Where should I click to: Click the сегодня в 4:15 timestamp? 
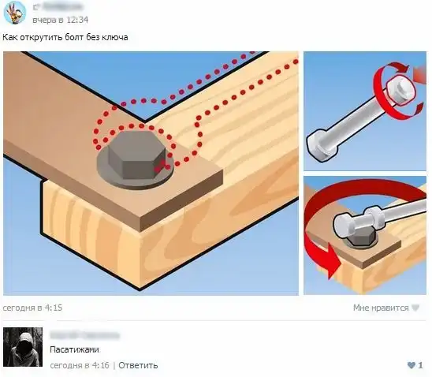pyautogui.click(x=32, y=308)
